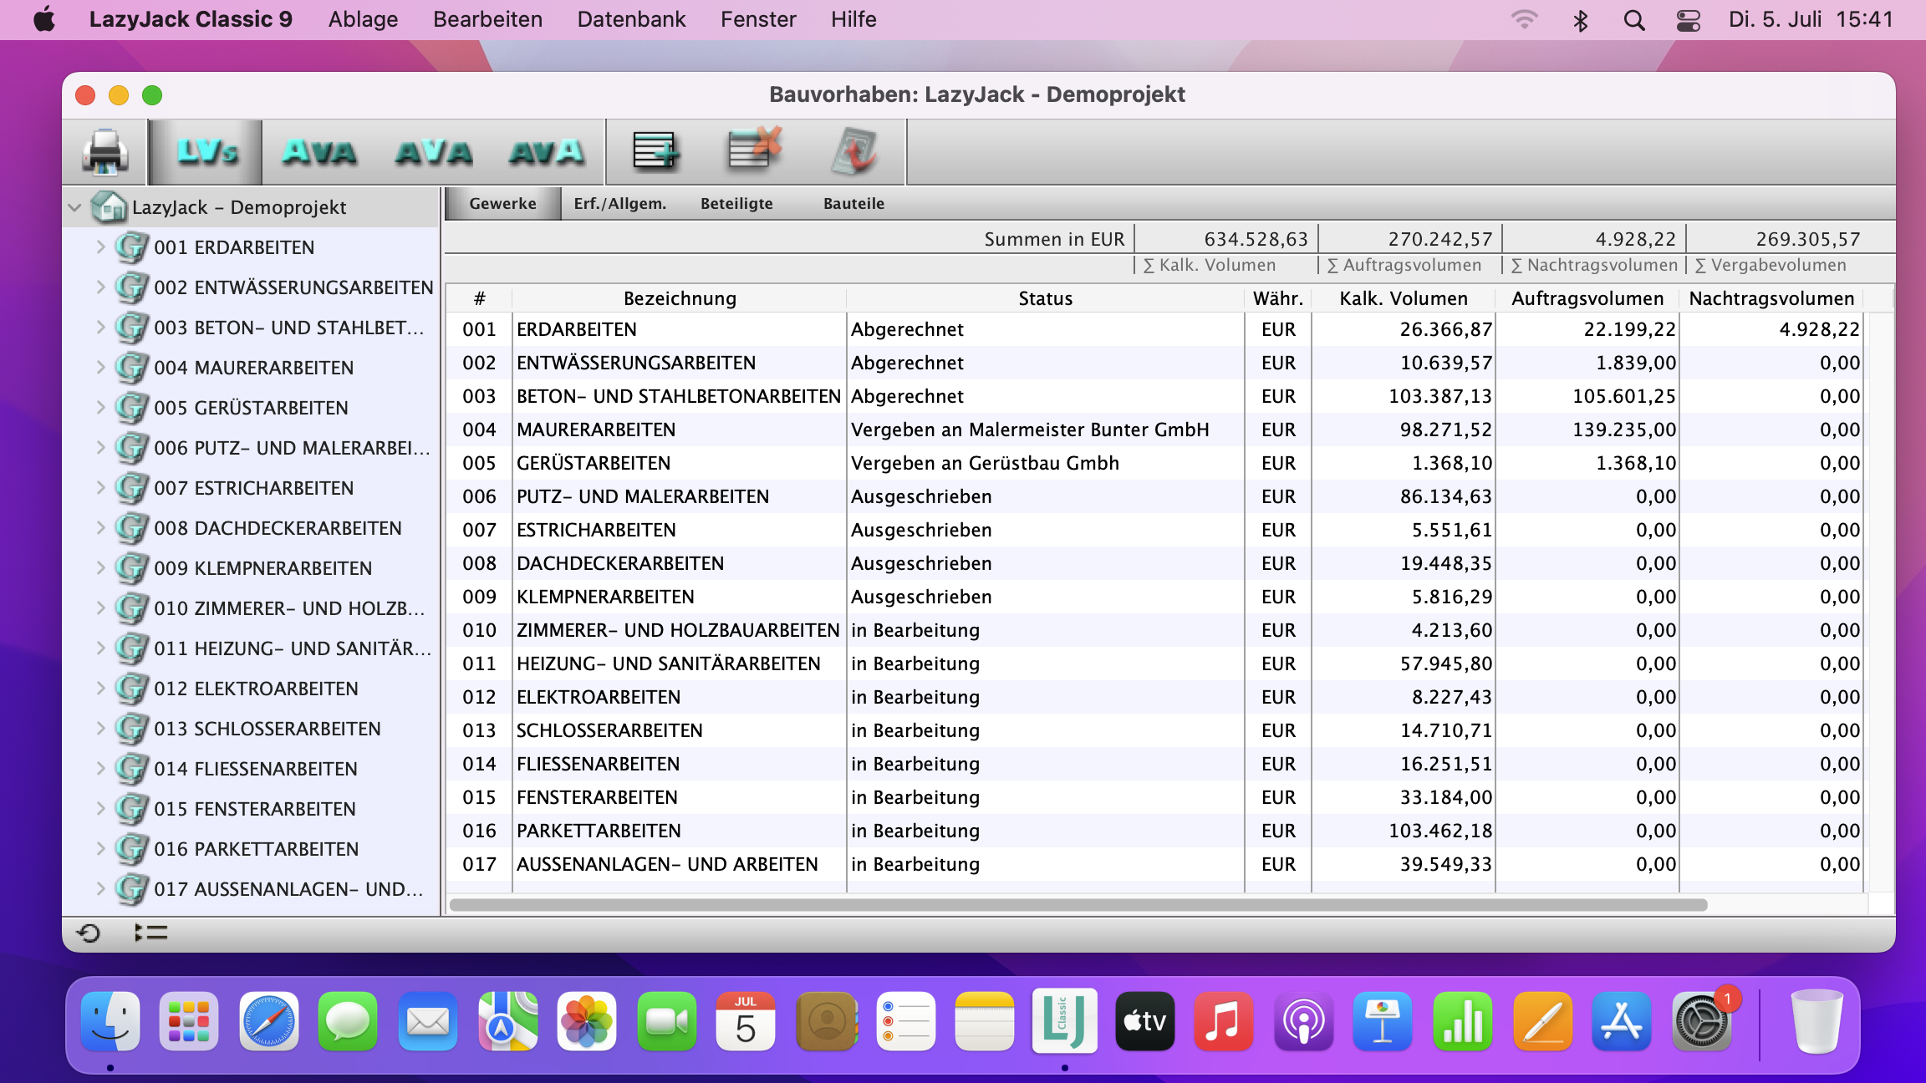Expand 009 KLEMPNERARBEITEN tree node
Screen dimensions: 1926x1083
(100, 568)
